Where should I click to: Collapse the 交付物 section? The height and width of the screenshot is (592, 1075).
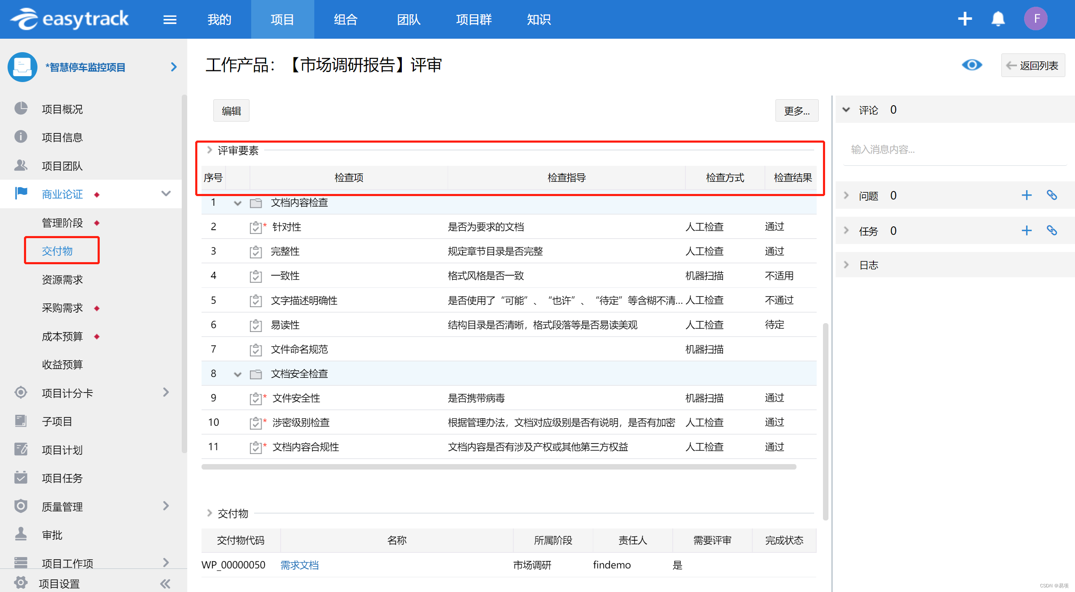pyautogui.click(x=210, y=513)
